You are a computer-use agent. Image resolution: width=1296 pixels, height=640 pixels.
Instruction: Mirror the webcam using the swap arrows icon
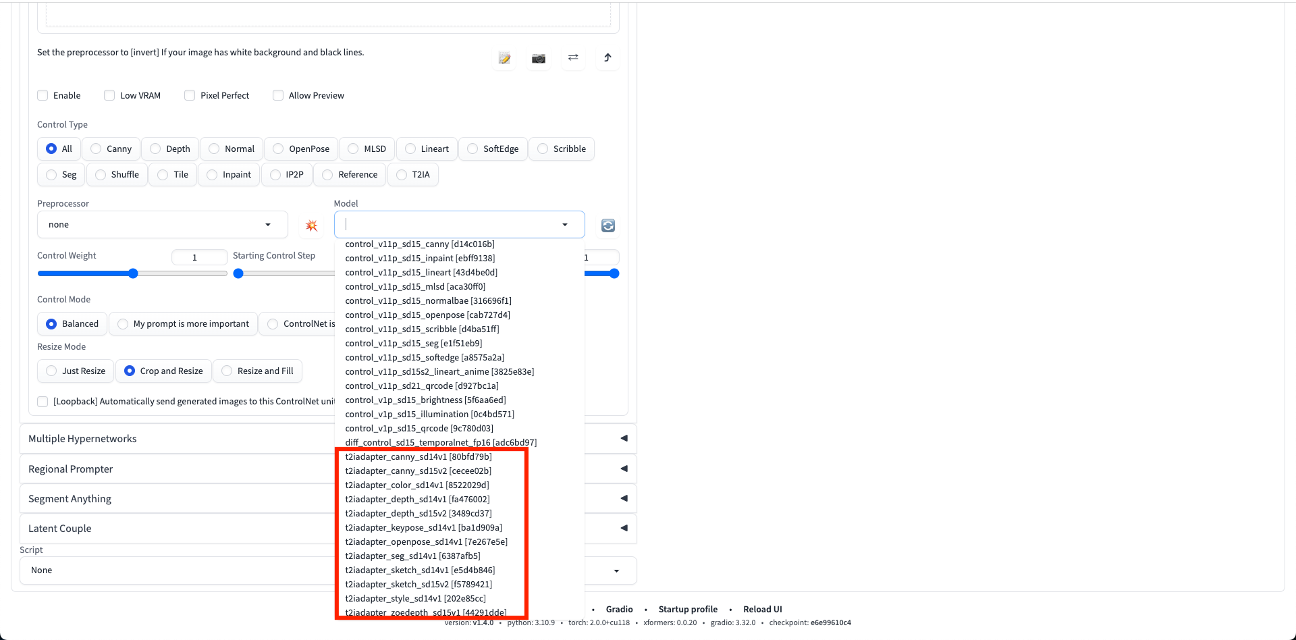coord(572,59)
